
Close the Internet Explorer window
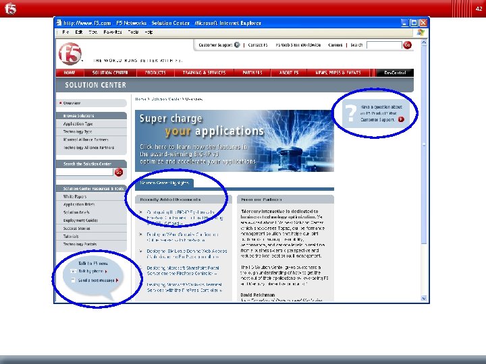coord(423,23)
